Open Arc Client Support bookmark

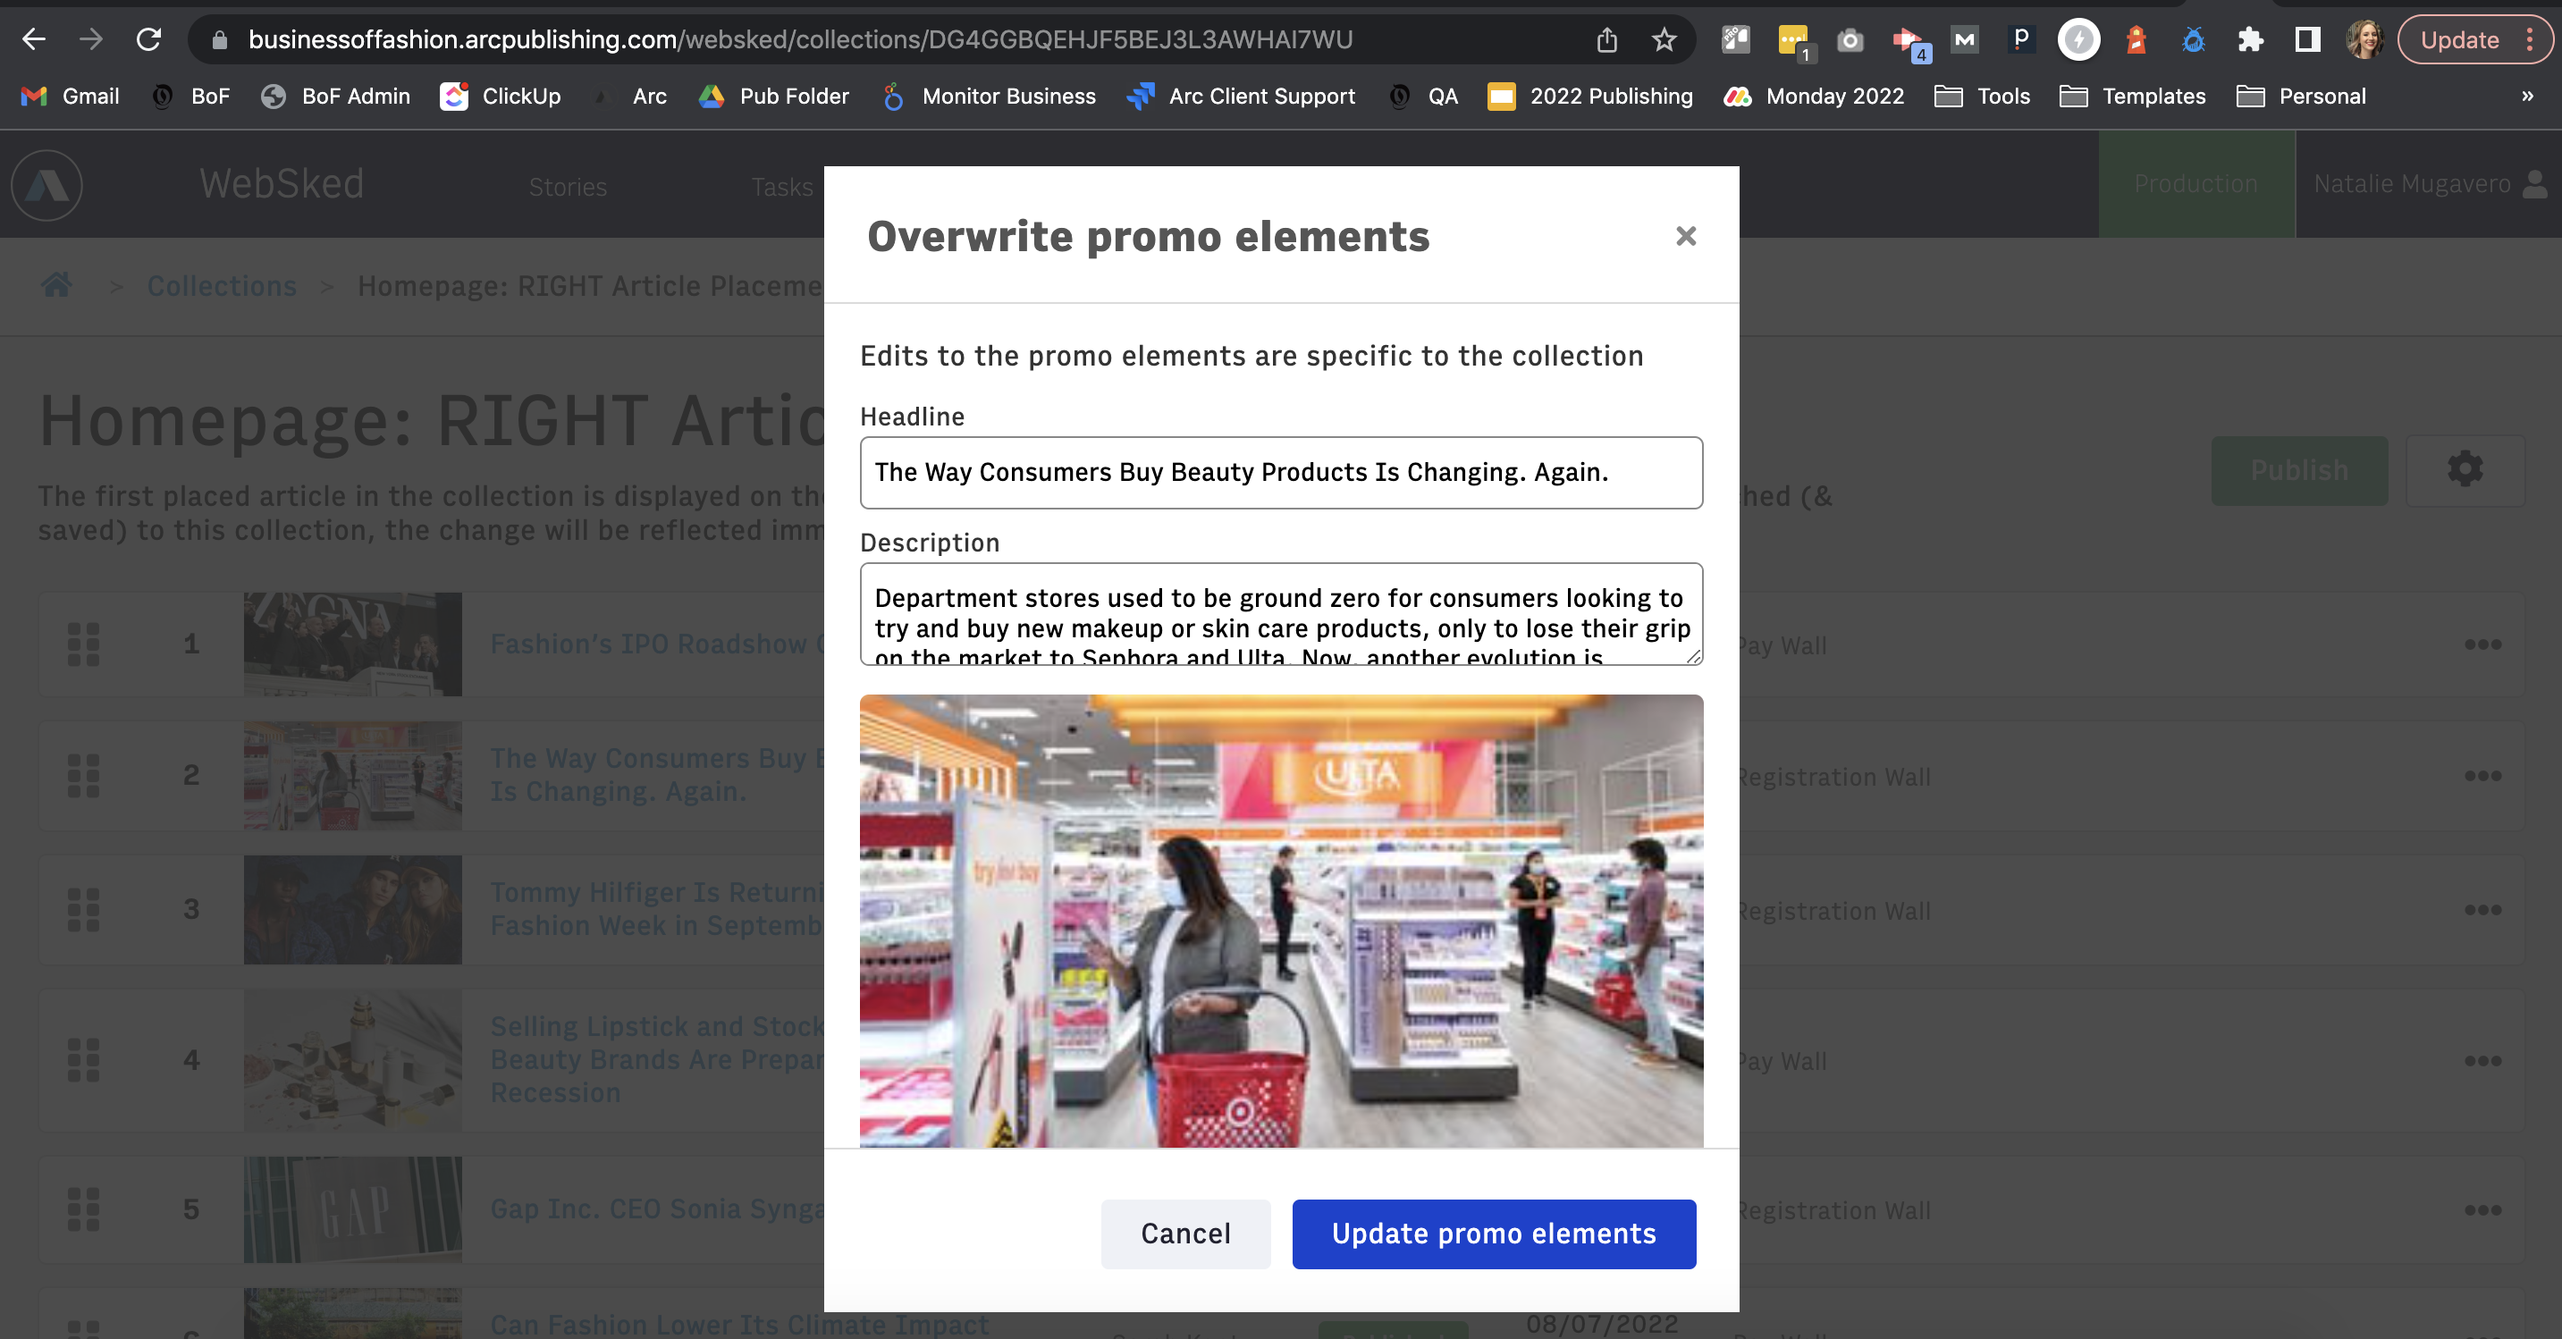click(x=1241, y=97)
